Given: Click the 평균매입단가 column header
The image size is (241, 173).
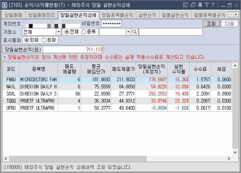Looking at the screenshot, I should [96, 69].
